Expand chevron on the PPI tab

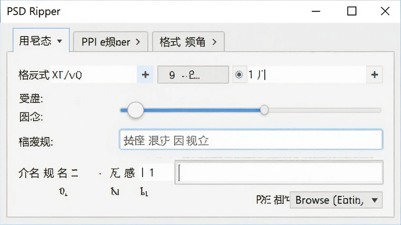138,42
